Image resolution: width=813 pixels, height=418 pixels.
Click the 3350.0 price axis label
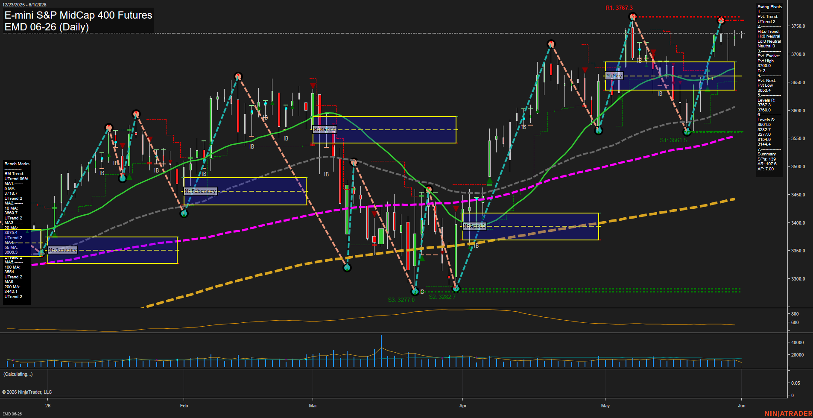pos(798,251)
